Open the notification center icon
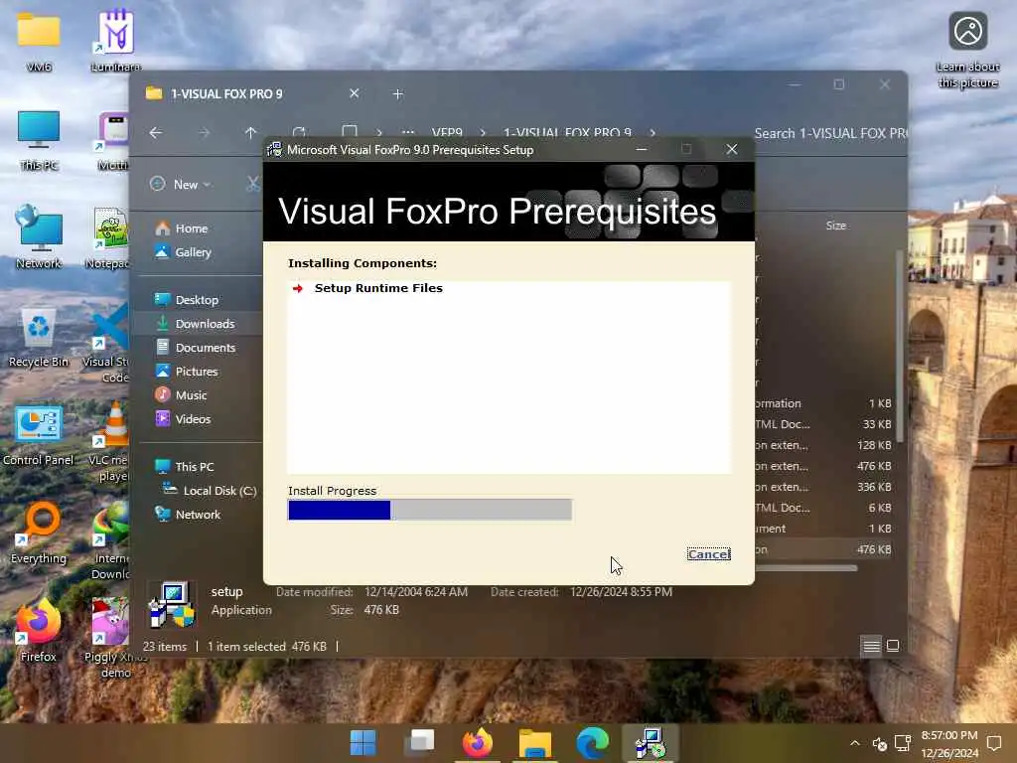 [x=994, y=743]
